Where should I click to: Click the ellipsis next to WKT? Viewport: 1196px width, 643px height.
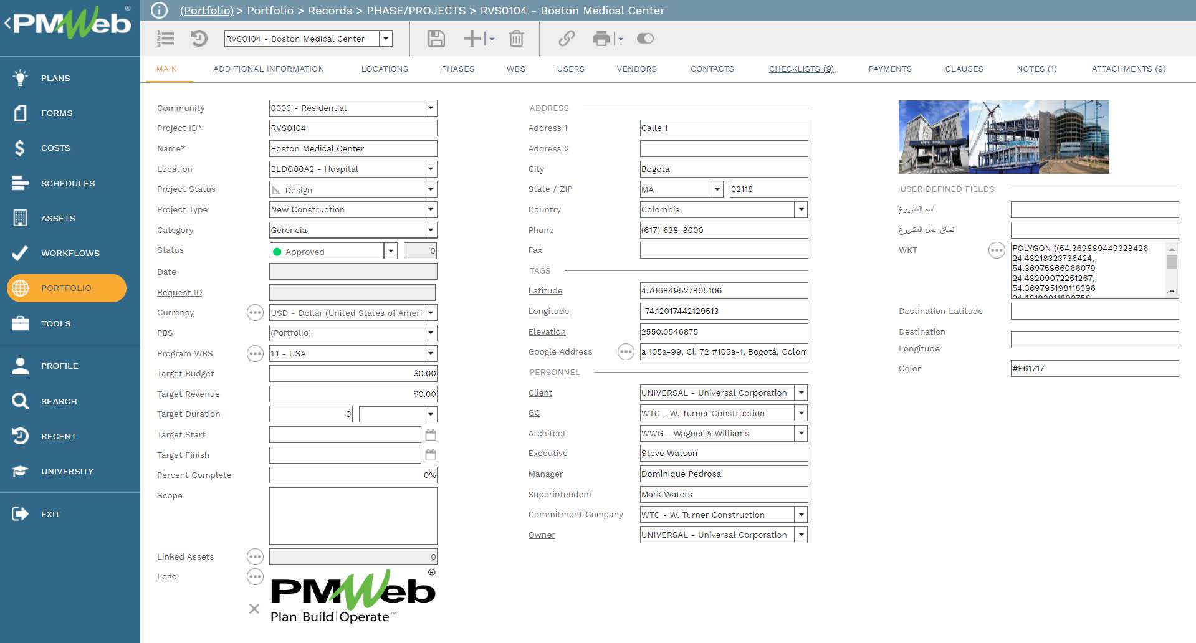click(997, 250)
